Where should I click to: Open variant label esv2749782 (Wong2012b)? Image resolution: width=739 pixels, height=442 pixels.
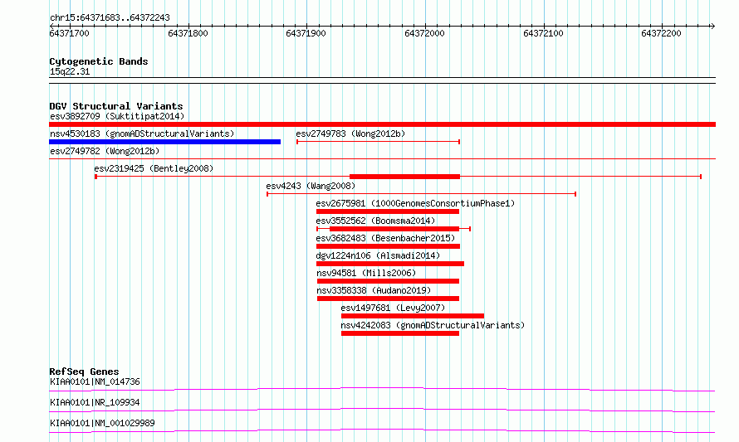[x=105, y=151]
